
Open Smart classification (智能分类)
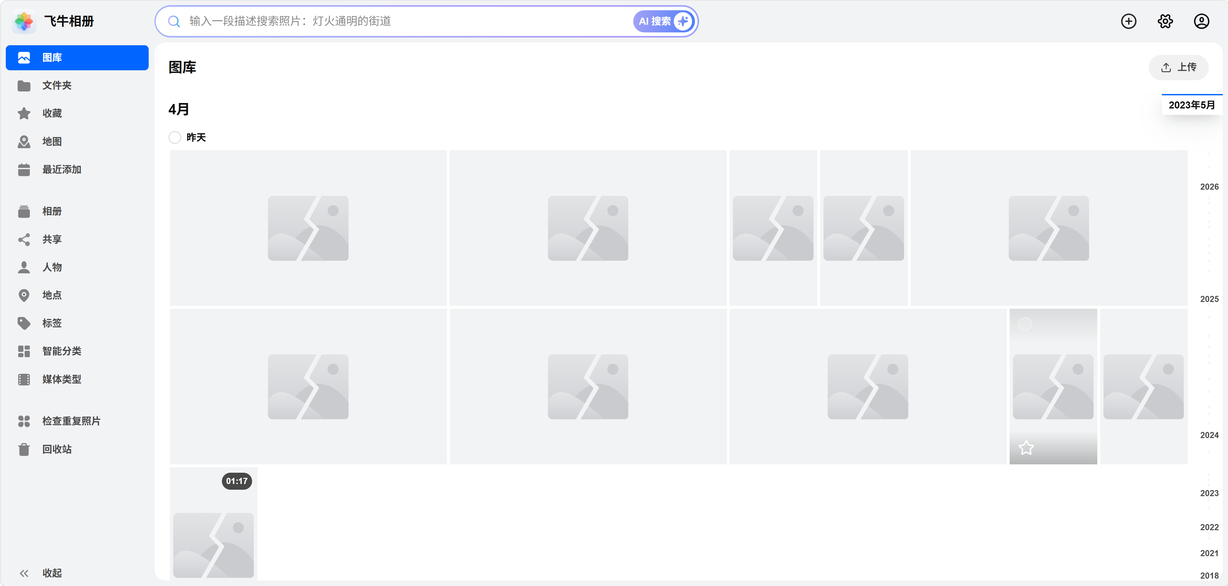[61, 351]
